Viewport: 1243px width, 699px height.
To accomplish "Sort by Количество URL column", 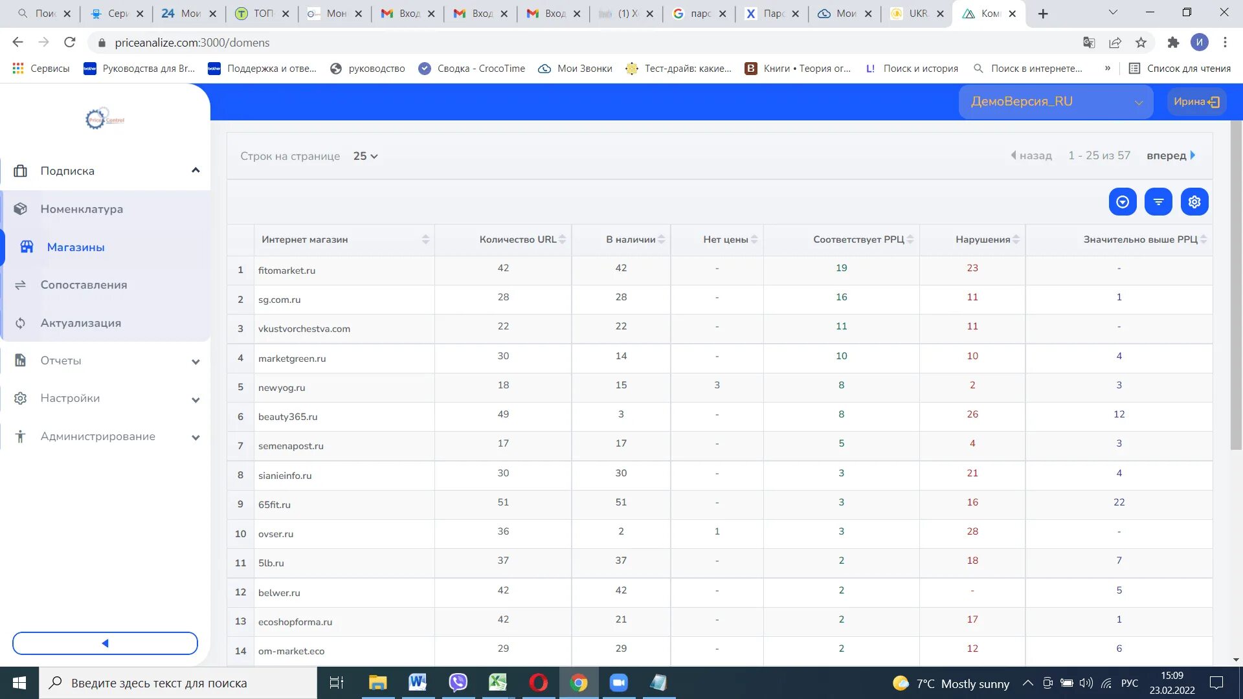I will tap(562, 239).
